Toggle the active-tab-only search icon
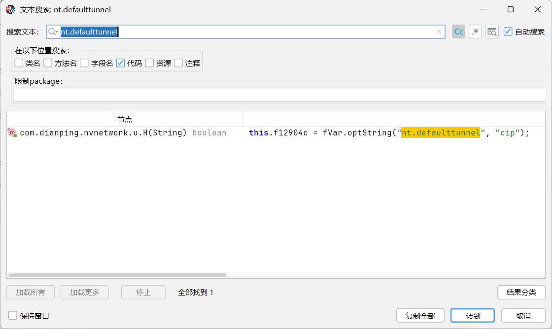The image size is (552, 329). click(x=492, y=32)
